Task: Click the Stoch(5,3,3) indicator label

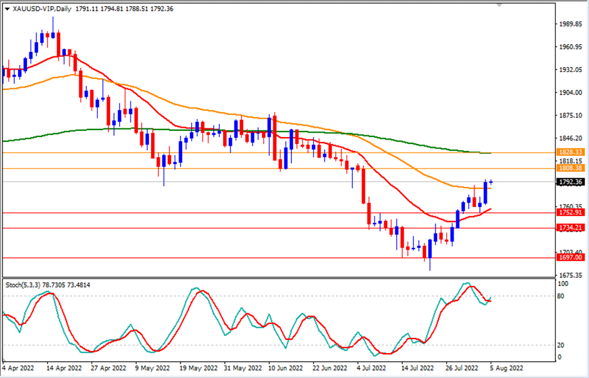Action: click(x=22, y=285)
